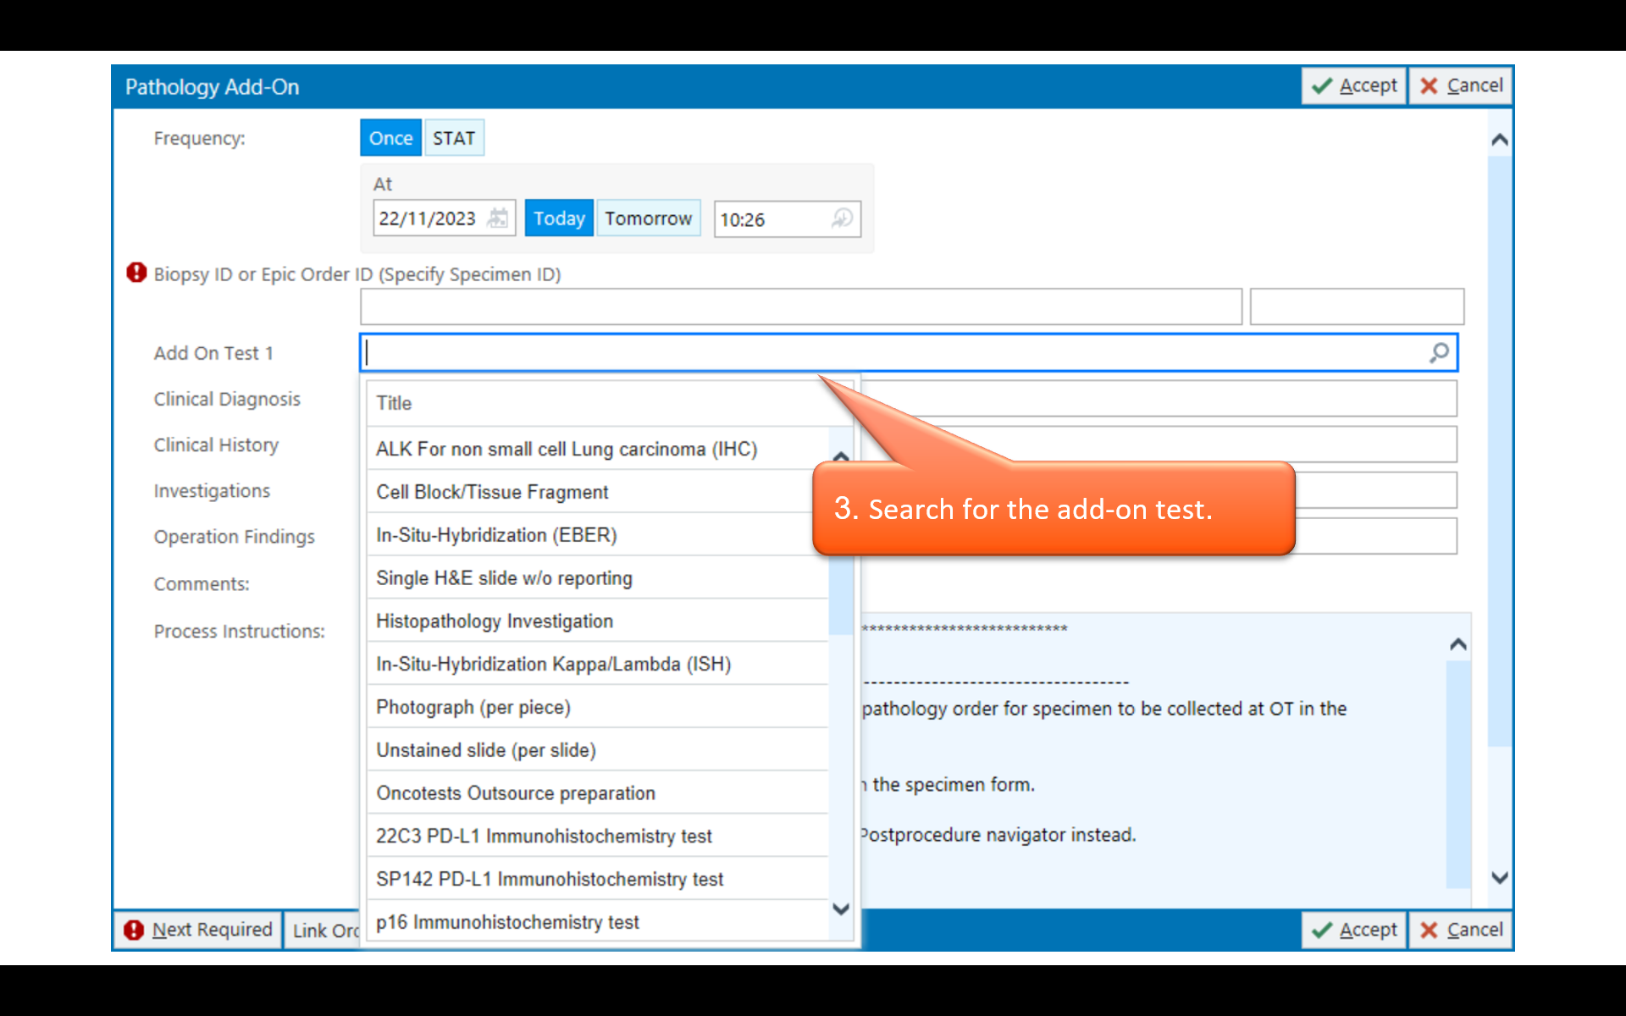Select 22C3 PD-L1 Immunohistochemistry test entry

544,837
